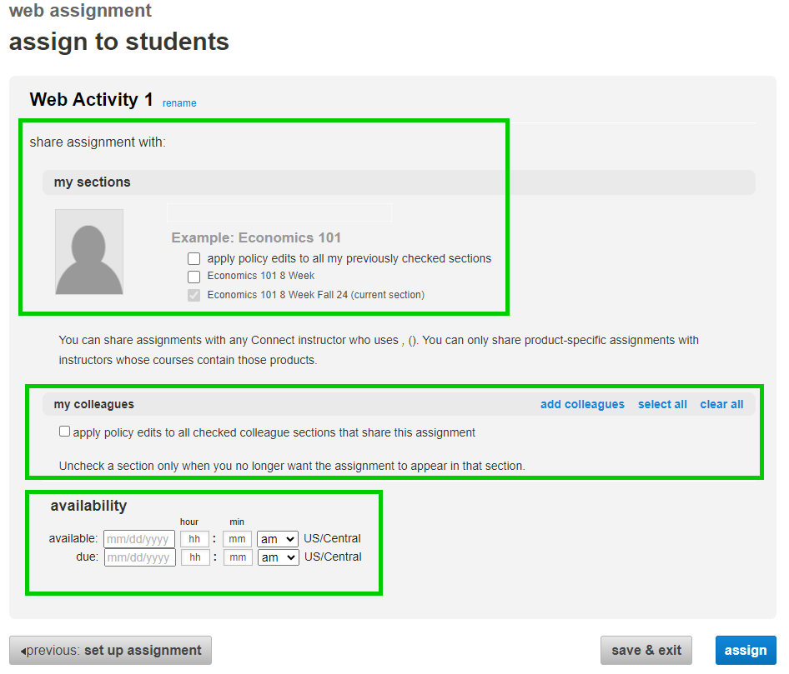Viewport: 789px width, 674px height.
Task: Go back to previous: set up assignment
Action: 110,650
